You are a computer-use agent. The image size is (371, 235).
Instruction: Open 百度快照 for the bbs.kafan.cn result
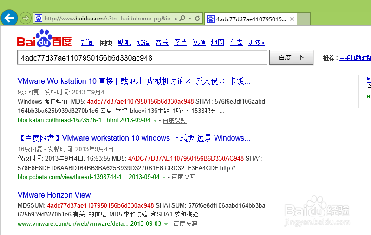click(175, 120)
